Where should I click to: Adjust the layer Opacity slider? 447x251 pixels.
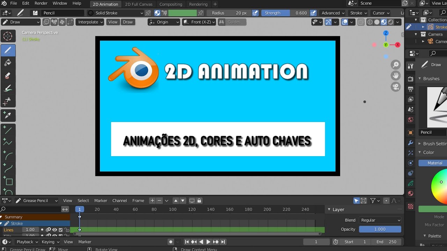(380, 229)
